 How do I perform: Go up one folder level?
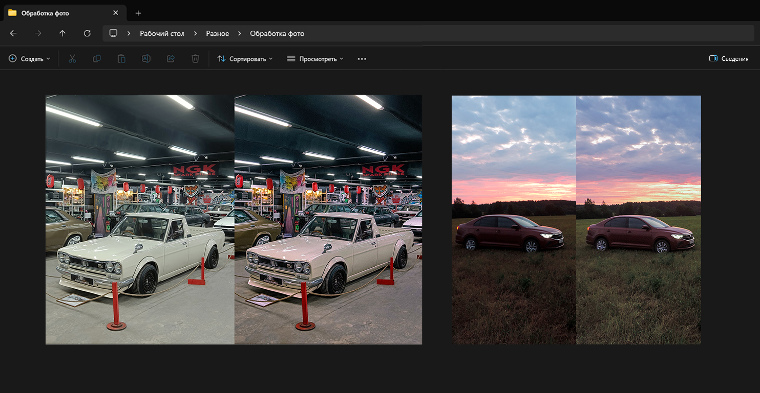62,33
